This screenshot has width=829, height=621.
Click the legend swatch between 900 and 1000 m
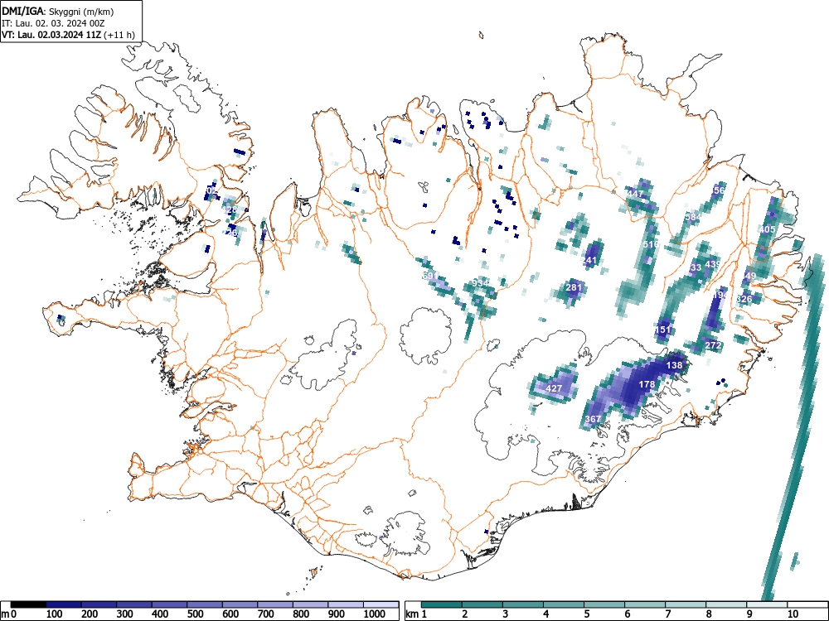pos(346,604)
